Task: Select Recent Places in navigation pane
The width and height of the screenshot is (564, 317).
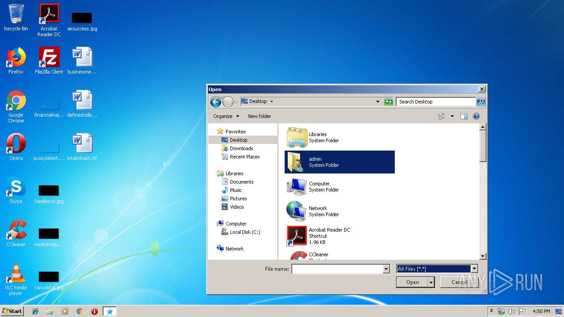Action: (245, 157)
